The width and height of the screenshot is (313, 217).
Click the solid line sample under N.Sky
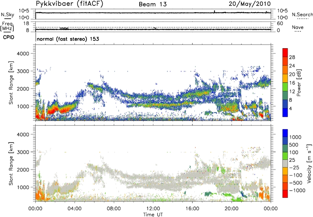pos(7,18)
